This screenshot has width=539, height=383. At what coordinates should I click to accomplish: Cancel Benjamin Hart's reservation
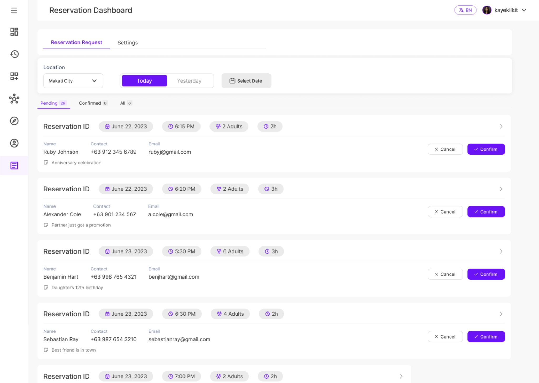(445, 274)
